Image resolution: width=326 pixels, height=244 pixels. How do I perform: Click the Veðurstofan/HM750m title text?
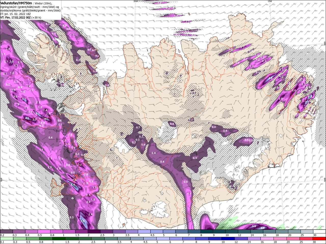click(16, 3)
